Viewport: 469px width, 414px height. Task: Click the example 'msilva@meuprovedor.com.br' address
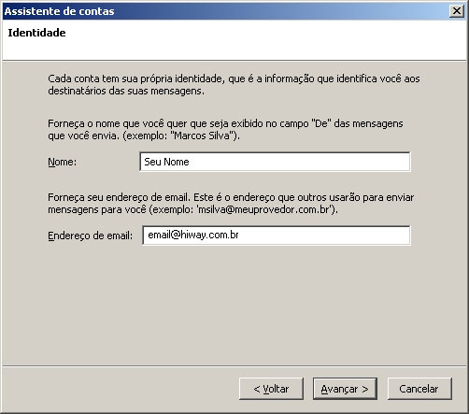coord(264,209)
